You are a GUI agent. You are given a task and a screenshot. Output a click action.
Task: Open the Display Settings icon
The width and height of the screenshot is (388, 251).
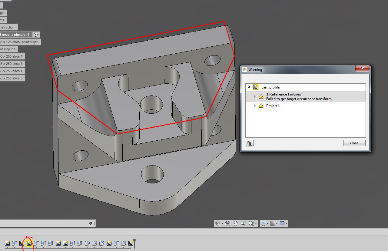(264, 223)
